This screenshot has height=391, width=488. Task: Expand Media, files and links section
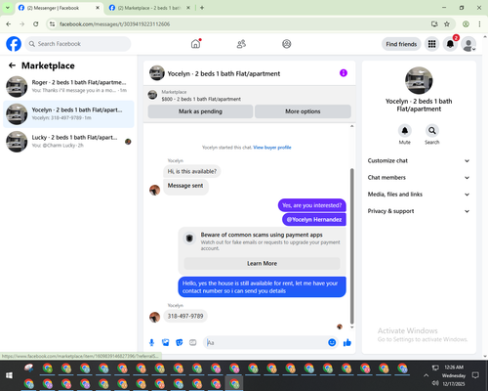coord(419,195)
